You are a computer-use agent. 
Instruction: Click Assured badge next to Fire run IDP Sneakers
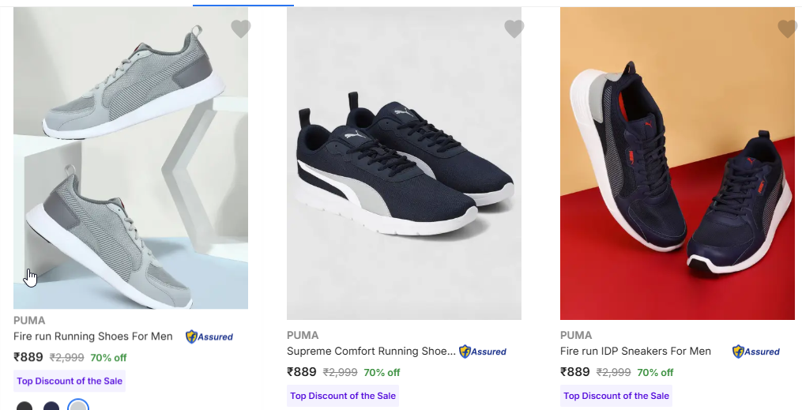[x=756, y=352]
